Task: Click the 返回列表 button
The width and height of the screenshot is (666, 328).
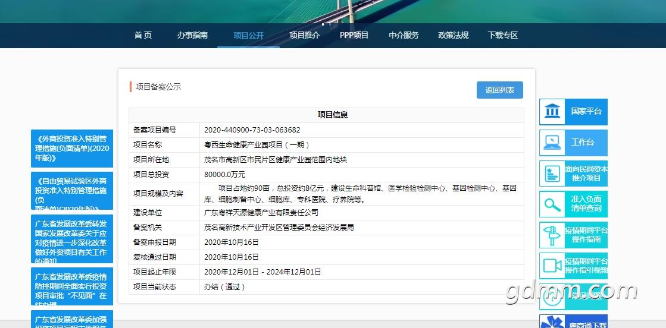Action: tap(500, 90)
